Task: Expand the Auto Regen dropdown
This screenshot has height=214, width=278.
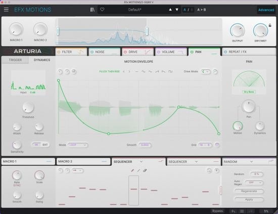Action: pyautogui.click(x=254, y=183)
